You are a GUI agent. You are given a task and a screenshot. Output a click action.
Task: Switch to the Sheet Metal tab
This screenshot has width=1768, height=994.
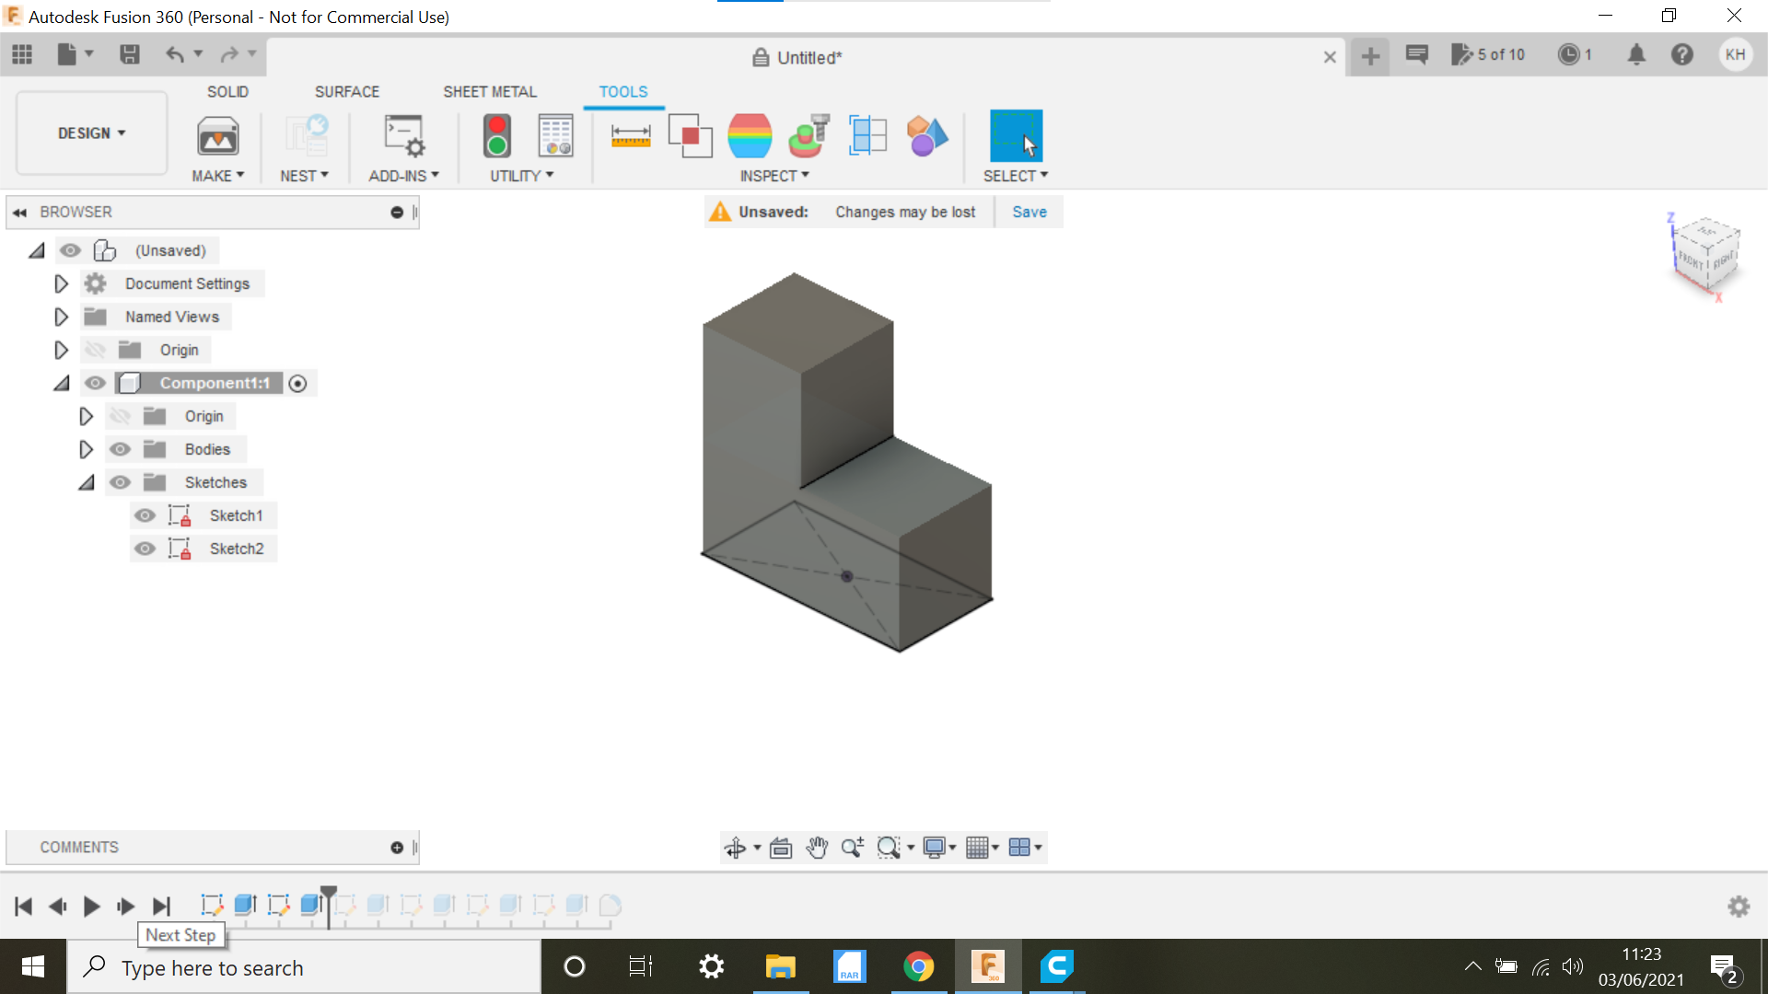[489, 91]
